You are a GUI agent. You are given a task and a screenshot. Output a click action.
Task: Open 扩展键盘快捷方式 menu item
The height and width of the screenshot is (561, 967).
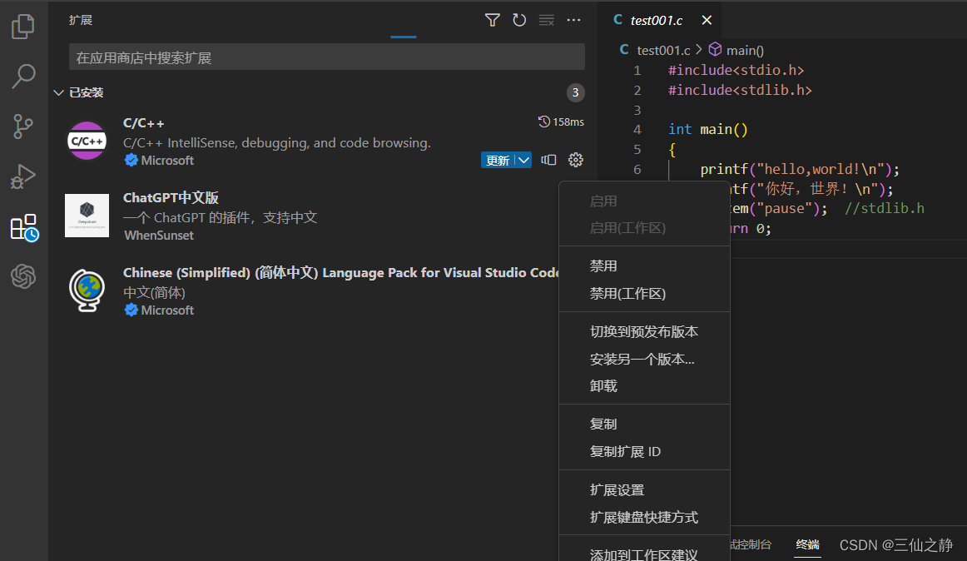click(x=644, y=517)
